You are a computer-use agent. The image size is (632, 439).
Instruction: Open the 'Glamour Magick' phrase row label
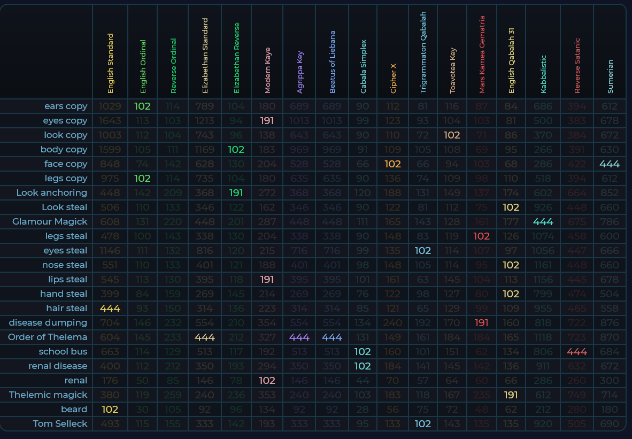point(50,221)
